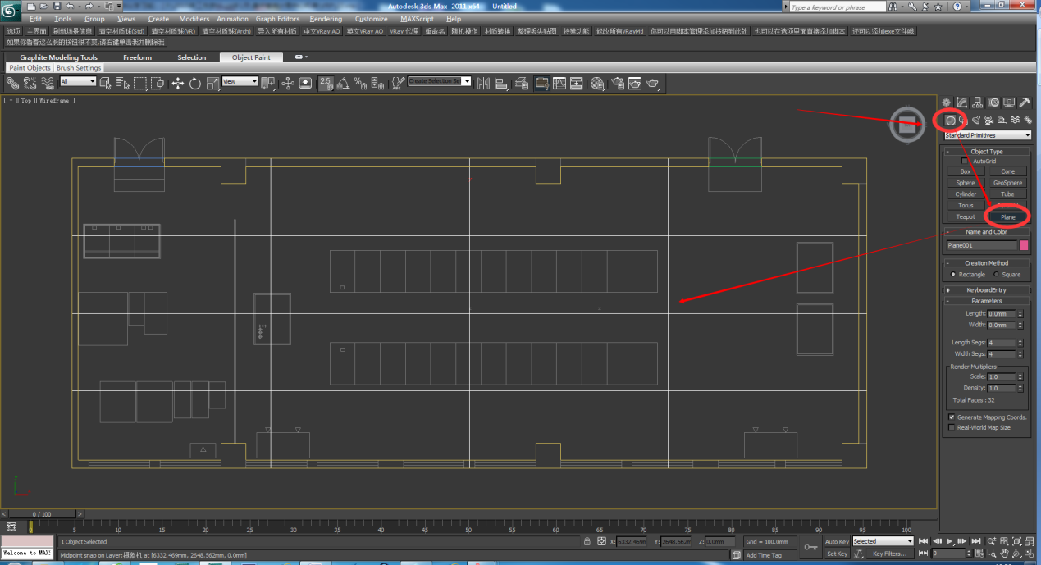This screenshot has width=1041, height=565.
Task: Select the Lights category in Create panel
Action: pos(976,121)
